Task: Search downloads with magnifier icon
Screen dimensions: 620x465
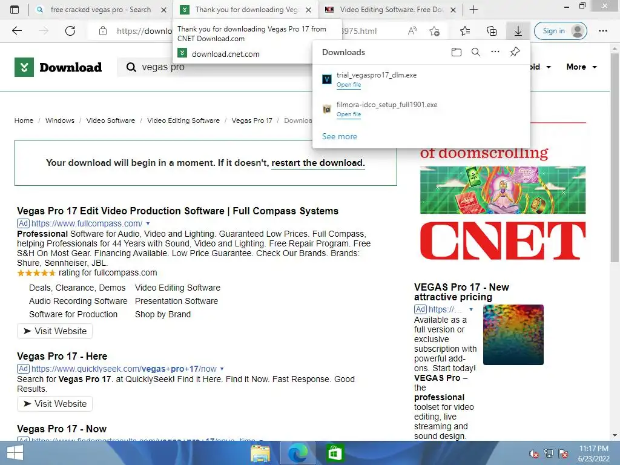Action: [x=476, y=52]
